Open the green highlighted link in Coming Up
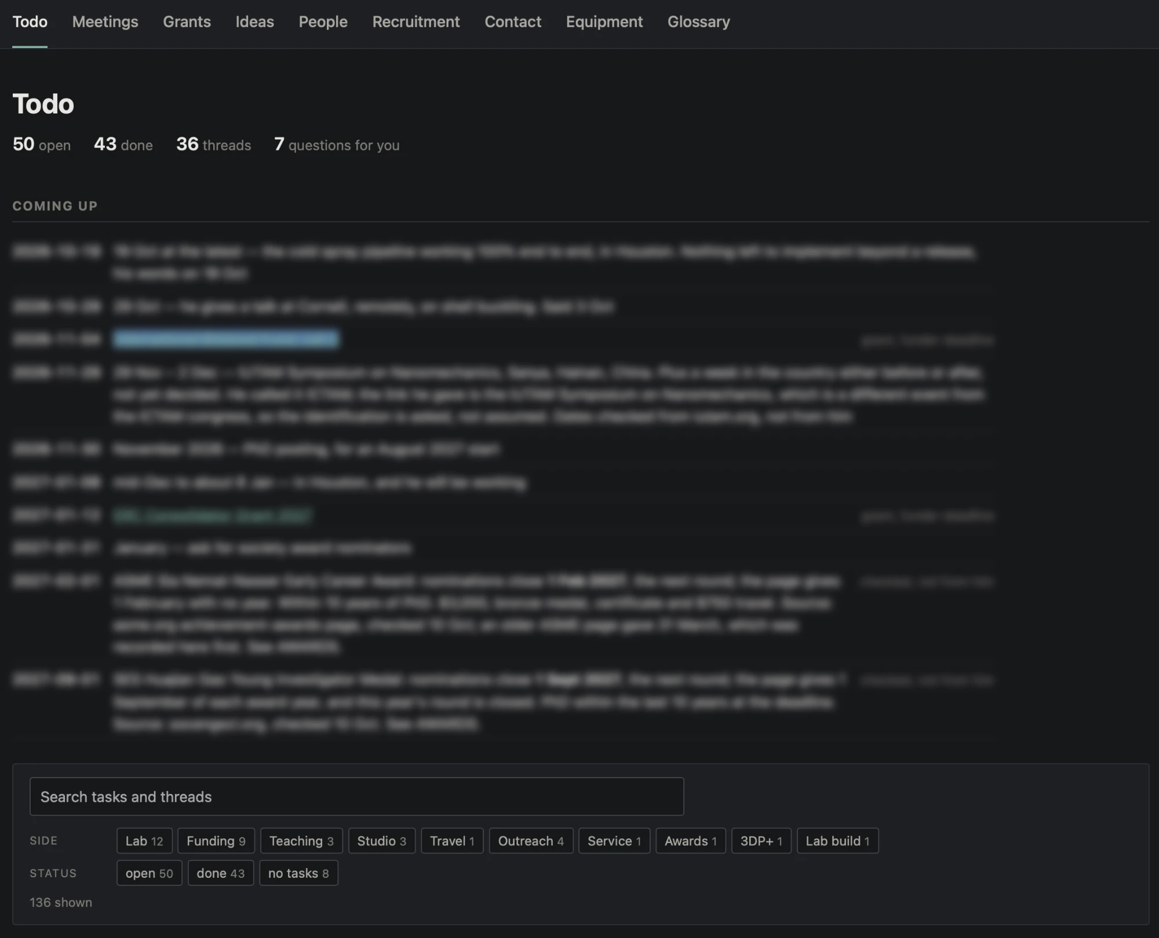Viewport: 1159px width, 938px height. pyautogui.click(x=213, y=515)
